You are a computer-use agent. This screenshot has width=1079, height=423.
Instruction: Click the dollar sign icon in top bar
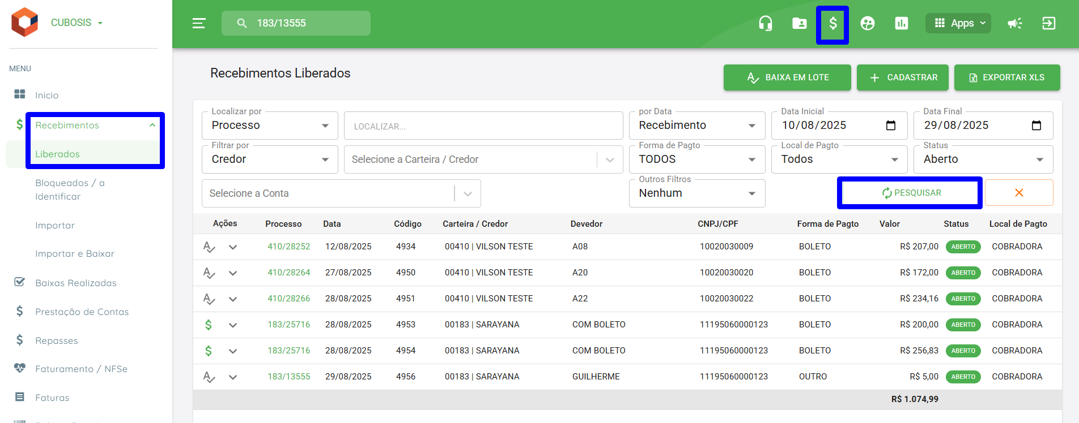[833, 23]
